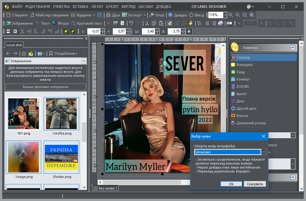The image size is (306, 201).
Task: Click the save (floppy disk) icon
Action: point(99,15)
